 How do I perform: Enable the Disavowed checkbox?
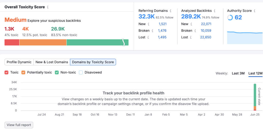coord(81,73)
